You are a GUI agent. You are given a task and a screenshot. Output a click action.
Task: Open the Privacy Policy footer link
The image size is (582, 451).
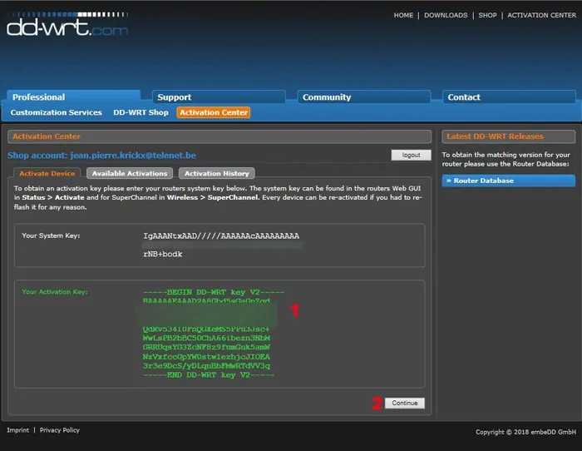click(x=59, y=430)
